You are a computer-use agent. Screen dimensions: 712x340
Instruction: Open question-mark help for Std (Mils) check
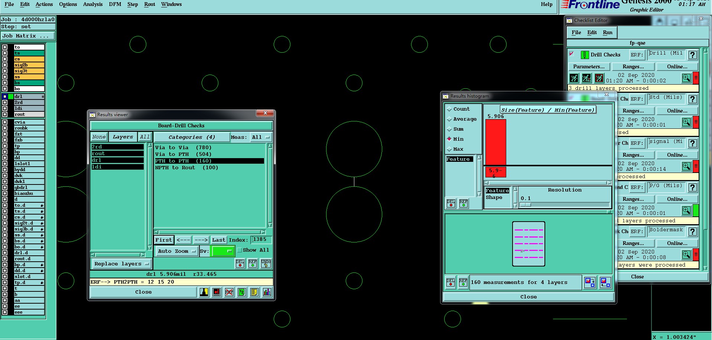point(692,99)
